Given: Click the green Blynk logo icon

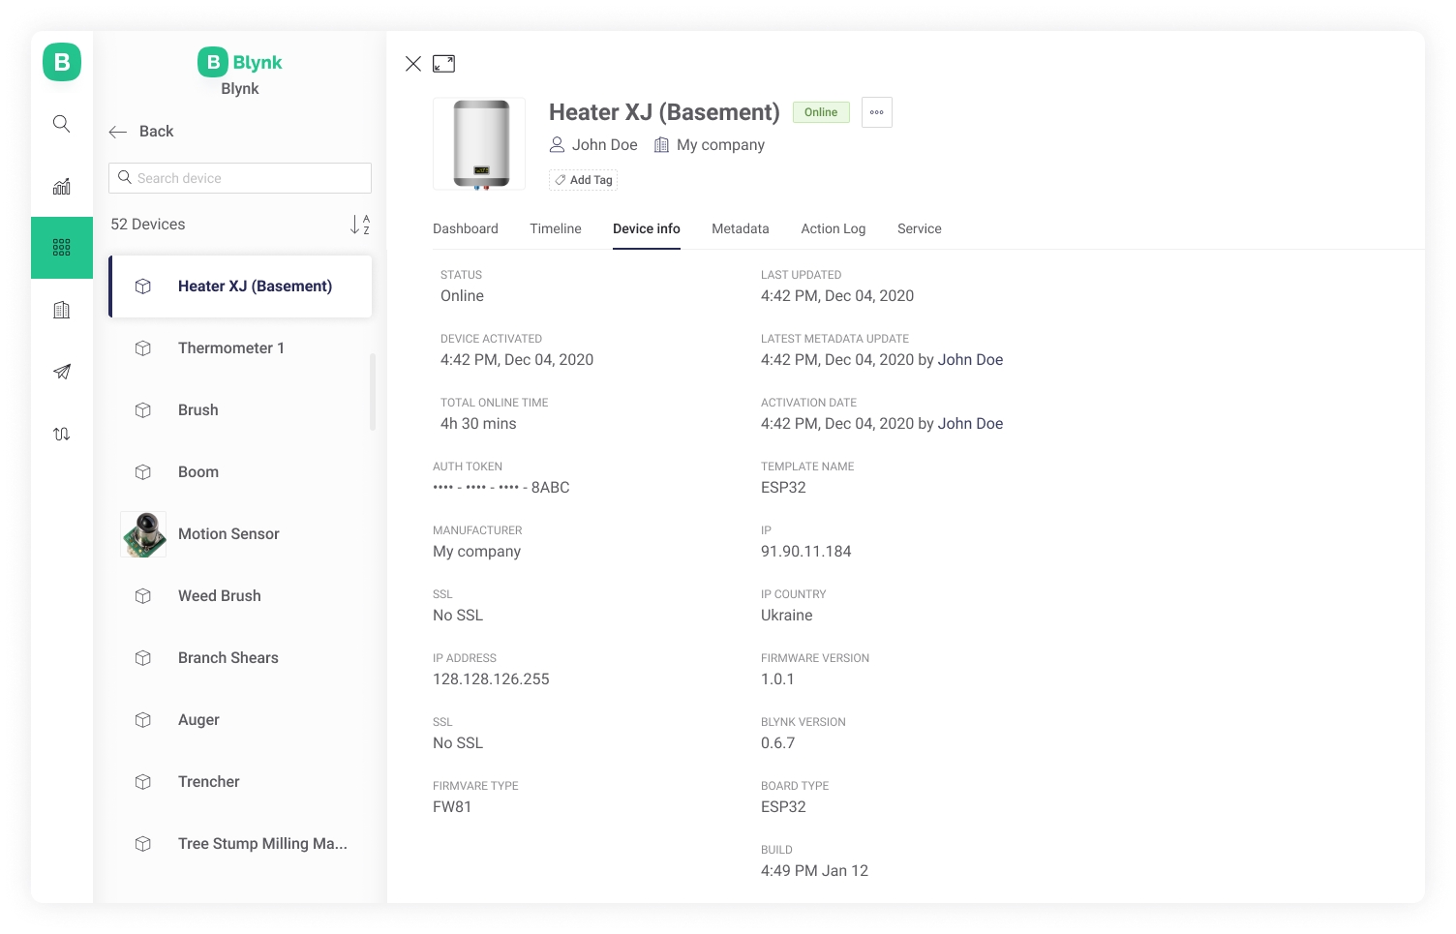Looking at the screenshot, I should click(x=62, y=62).
